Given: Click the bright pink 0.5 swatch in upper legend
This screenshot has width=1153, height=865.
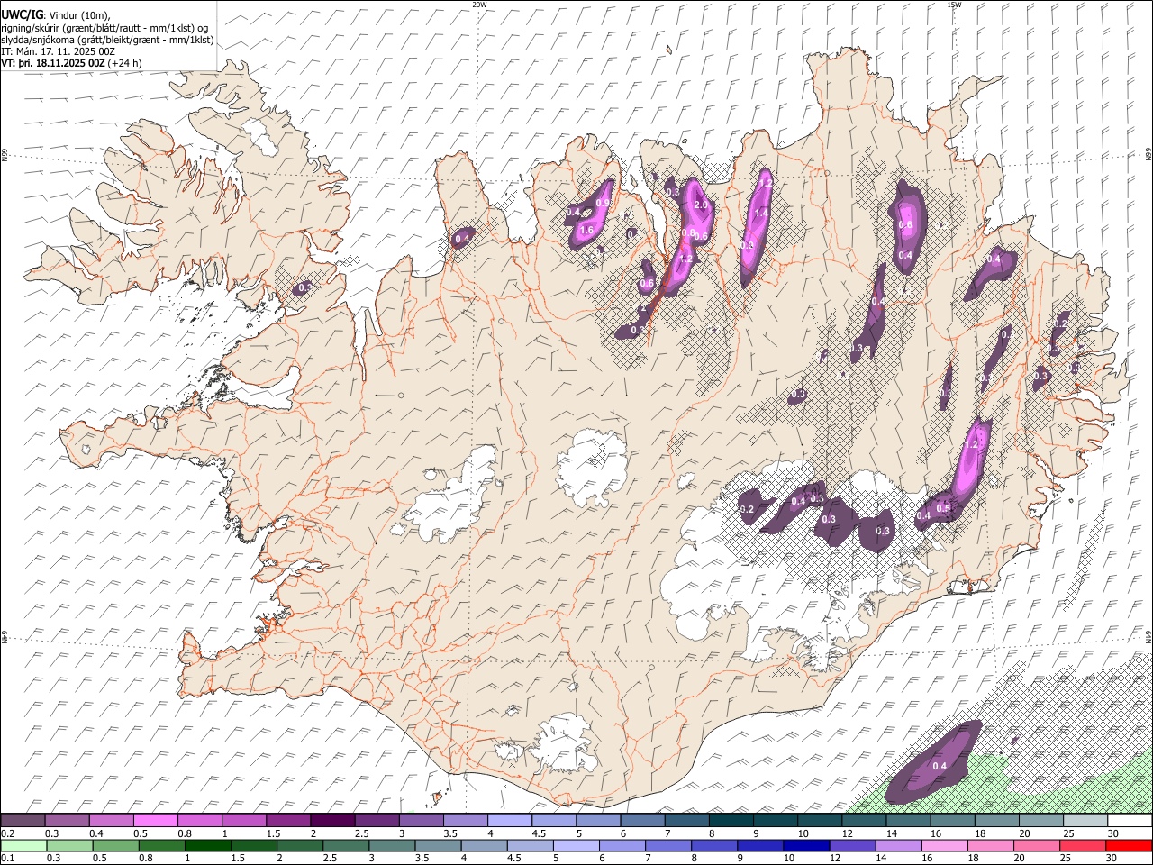Looking at the screenshot, I should (x=155, y=821).
